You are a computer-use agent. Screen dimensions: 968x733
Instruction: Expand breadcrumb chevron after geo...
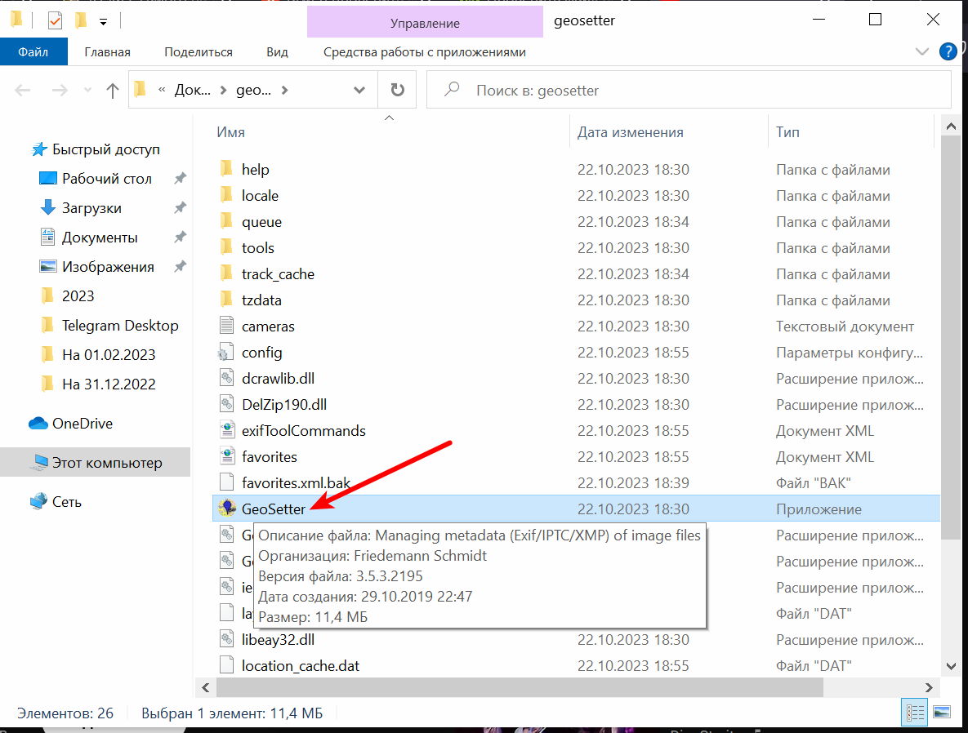[284, 90]
